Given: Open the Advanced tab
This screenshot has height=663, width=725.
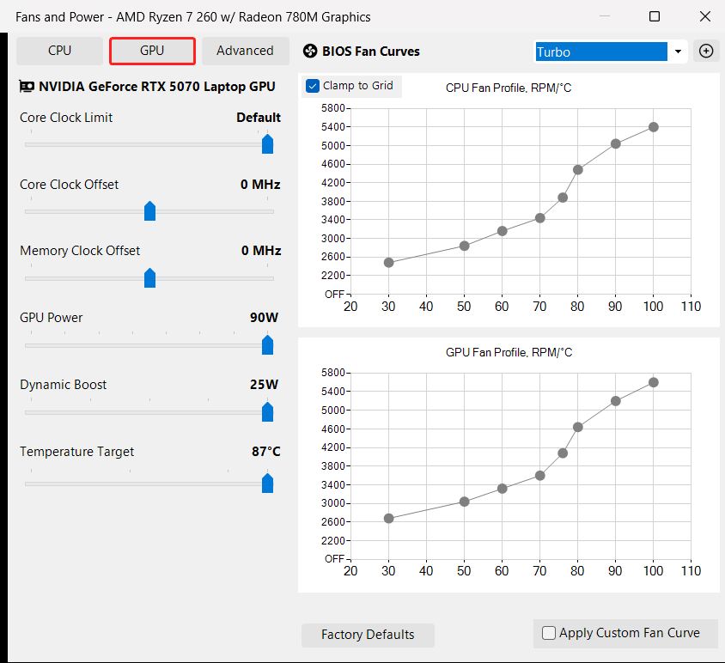Looking at the screenshot, I should [245, 51].
